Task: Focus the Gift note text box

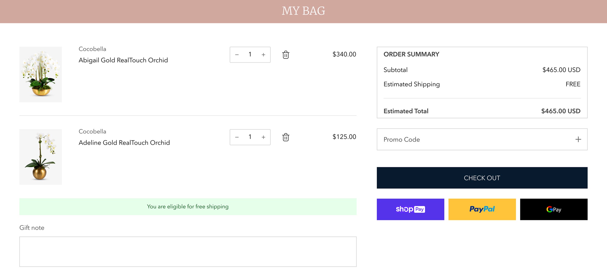Action: tap(188, 252)
